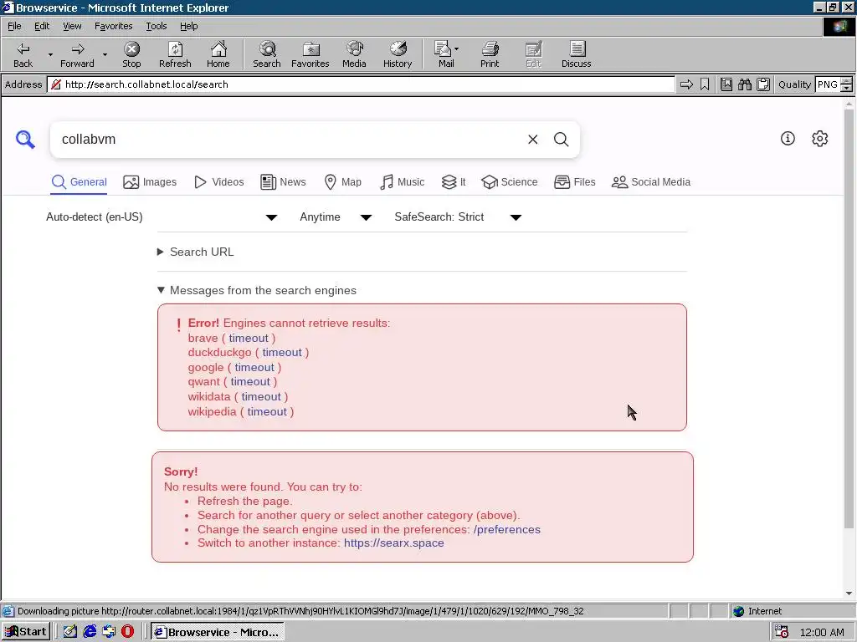Open the Search explorer bar
Viewport: 857px width, 642px height.
(267, 54)
